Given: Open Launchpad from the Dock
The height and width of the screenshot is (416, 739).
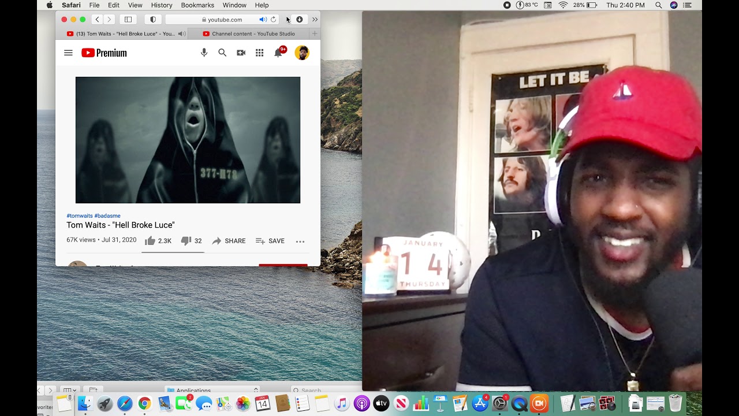Looking at the screenshot, I should tap(105, 403).
